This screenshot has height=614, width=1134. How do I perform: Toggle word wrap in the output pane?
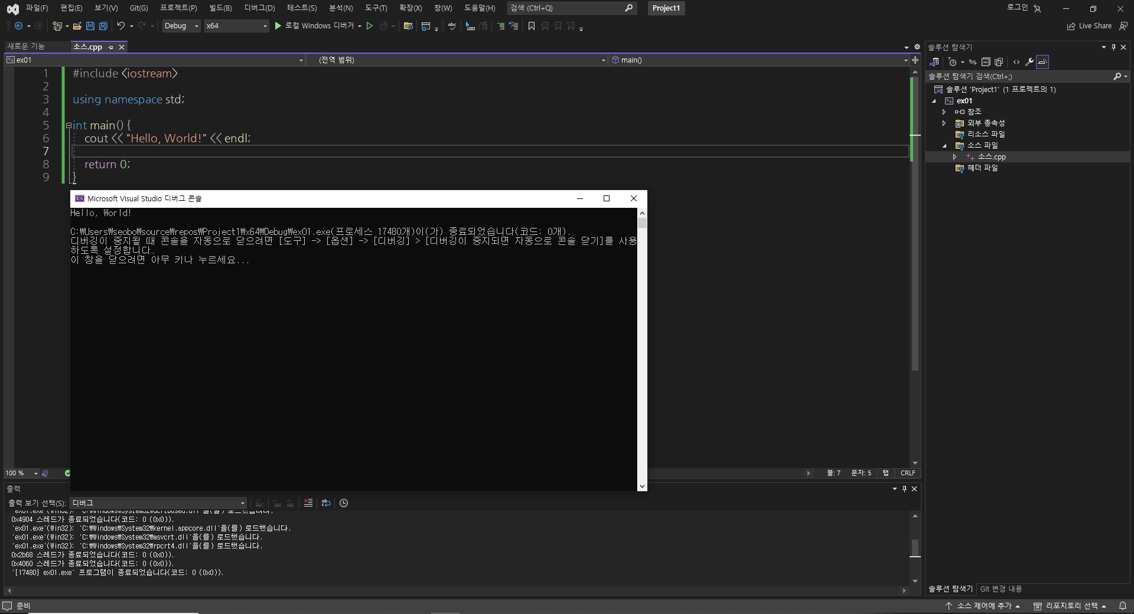[326, 503]
